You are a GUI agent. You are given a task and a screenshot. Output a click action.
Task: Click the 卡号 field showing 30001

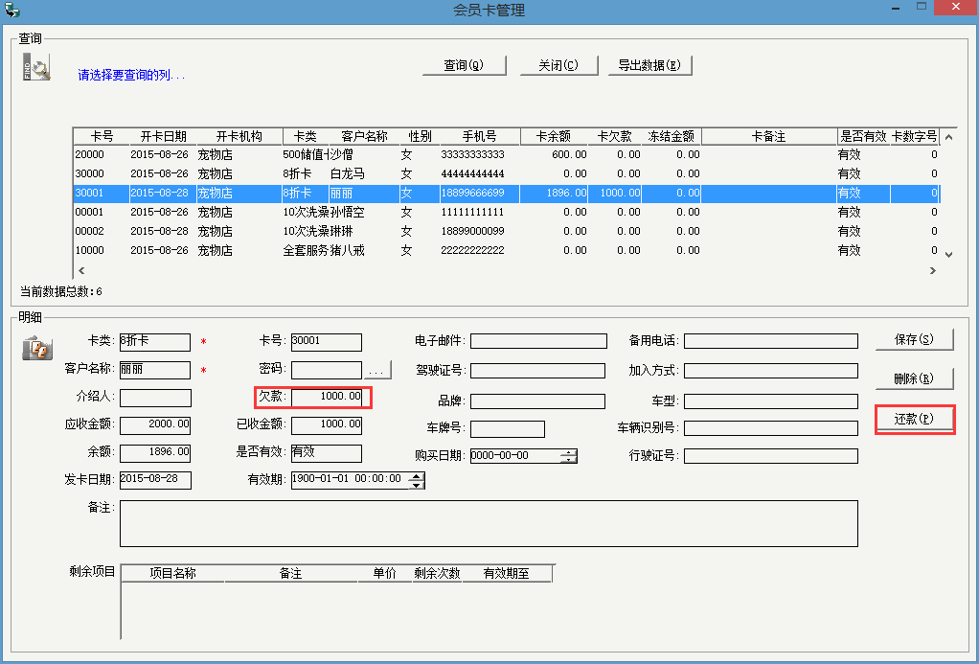(327, 342)
